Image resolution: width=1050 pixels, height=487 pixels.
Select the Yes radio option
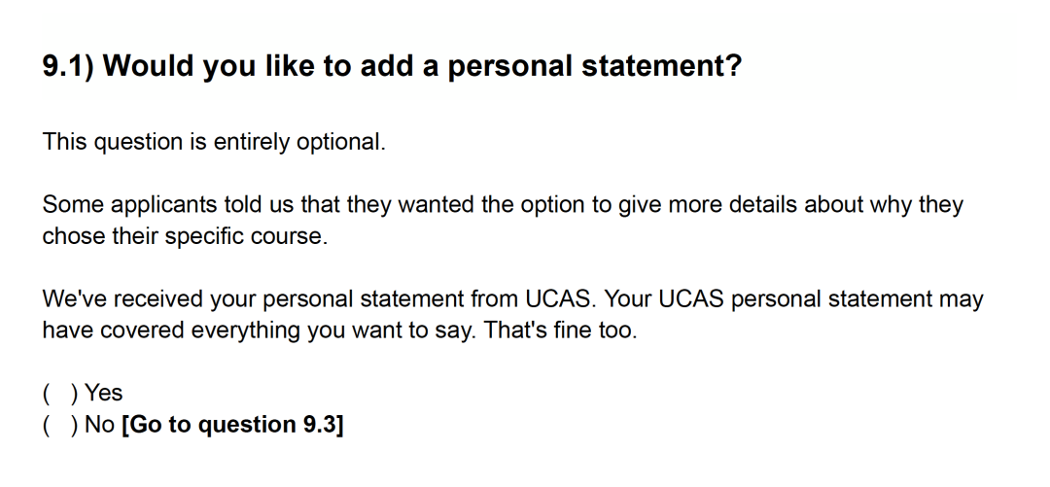tap(60, 394)
